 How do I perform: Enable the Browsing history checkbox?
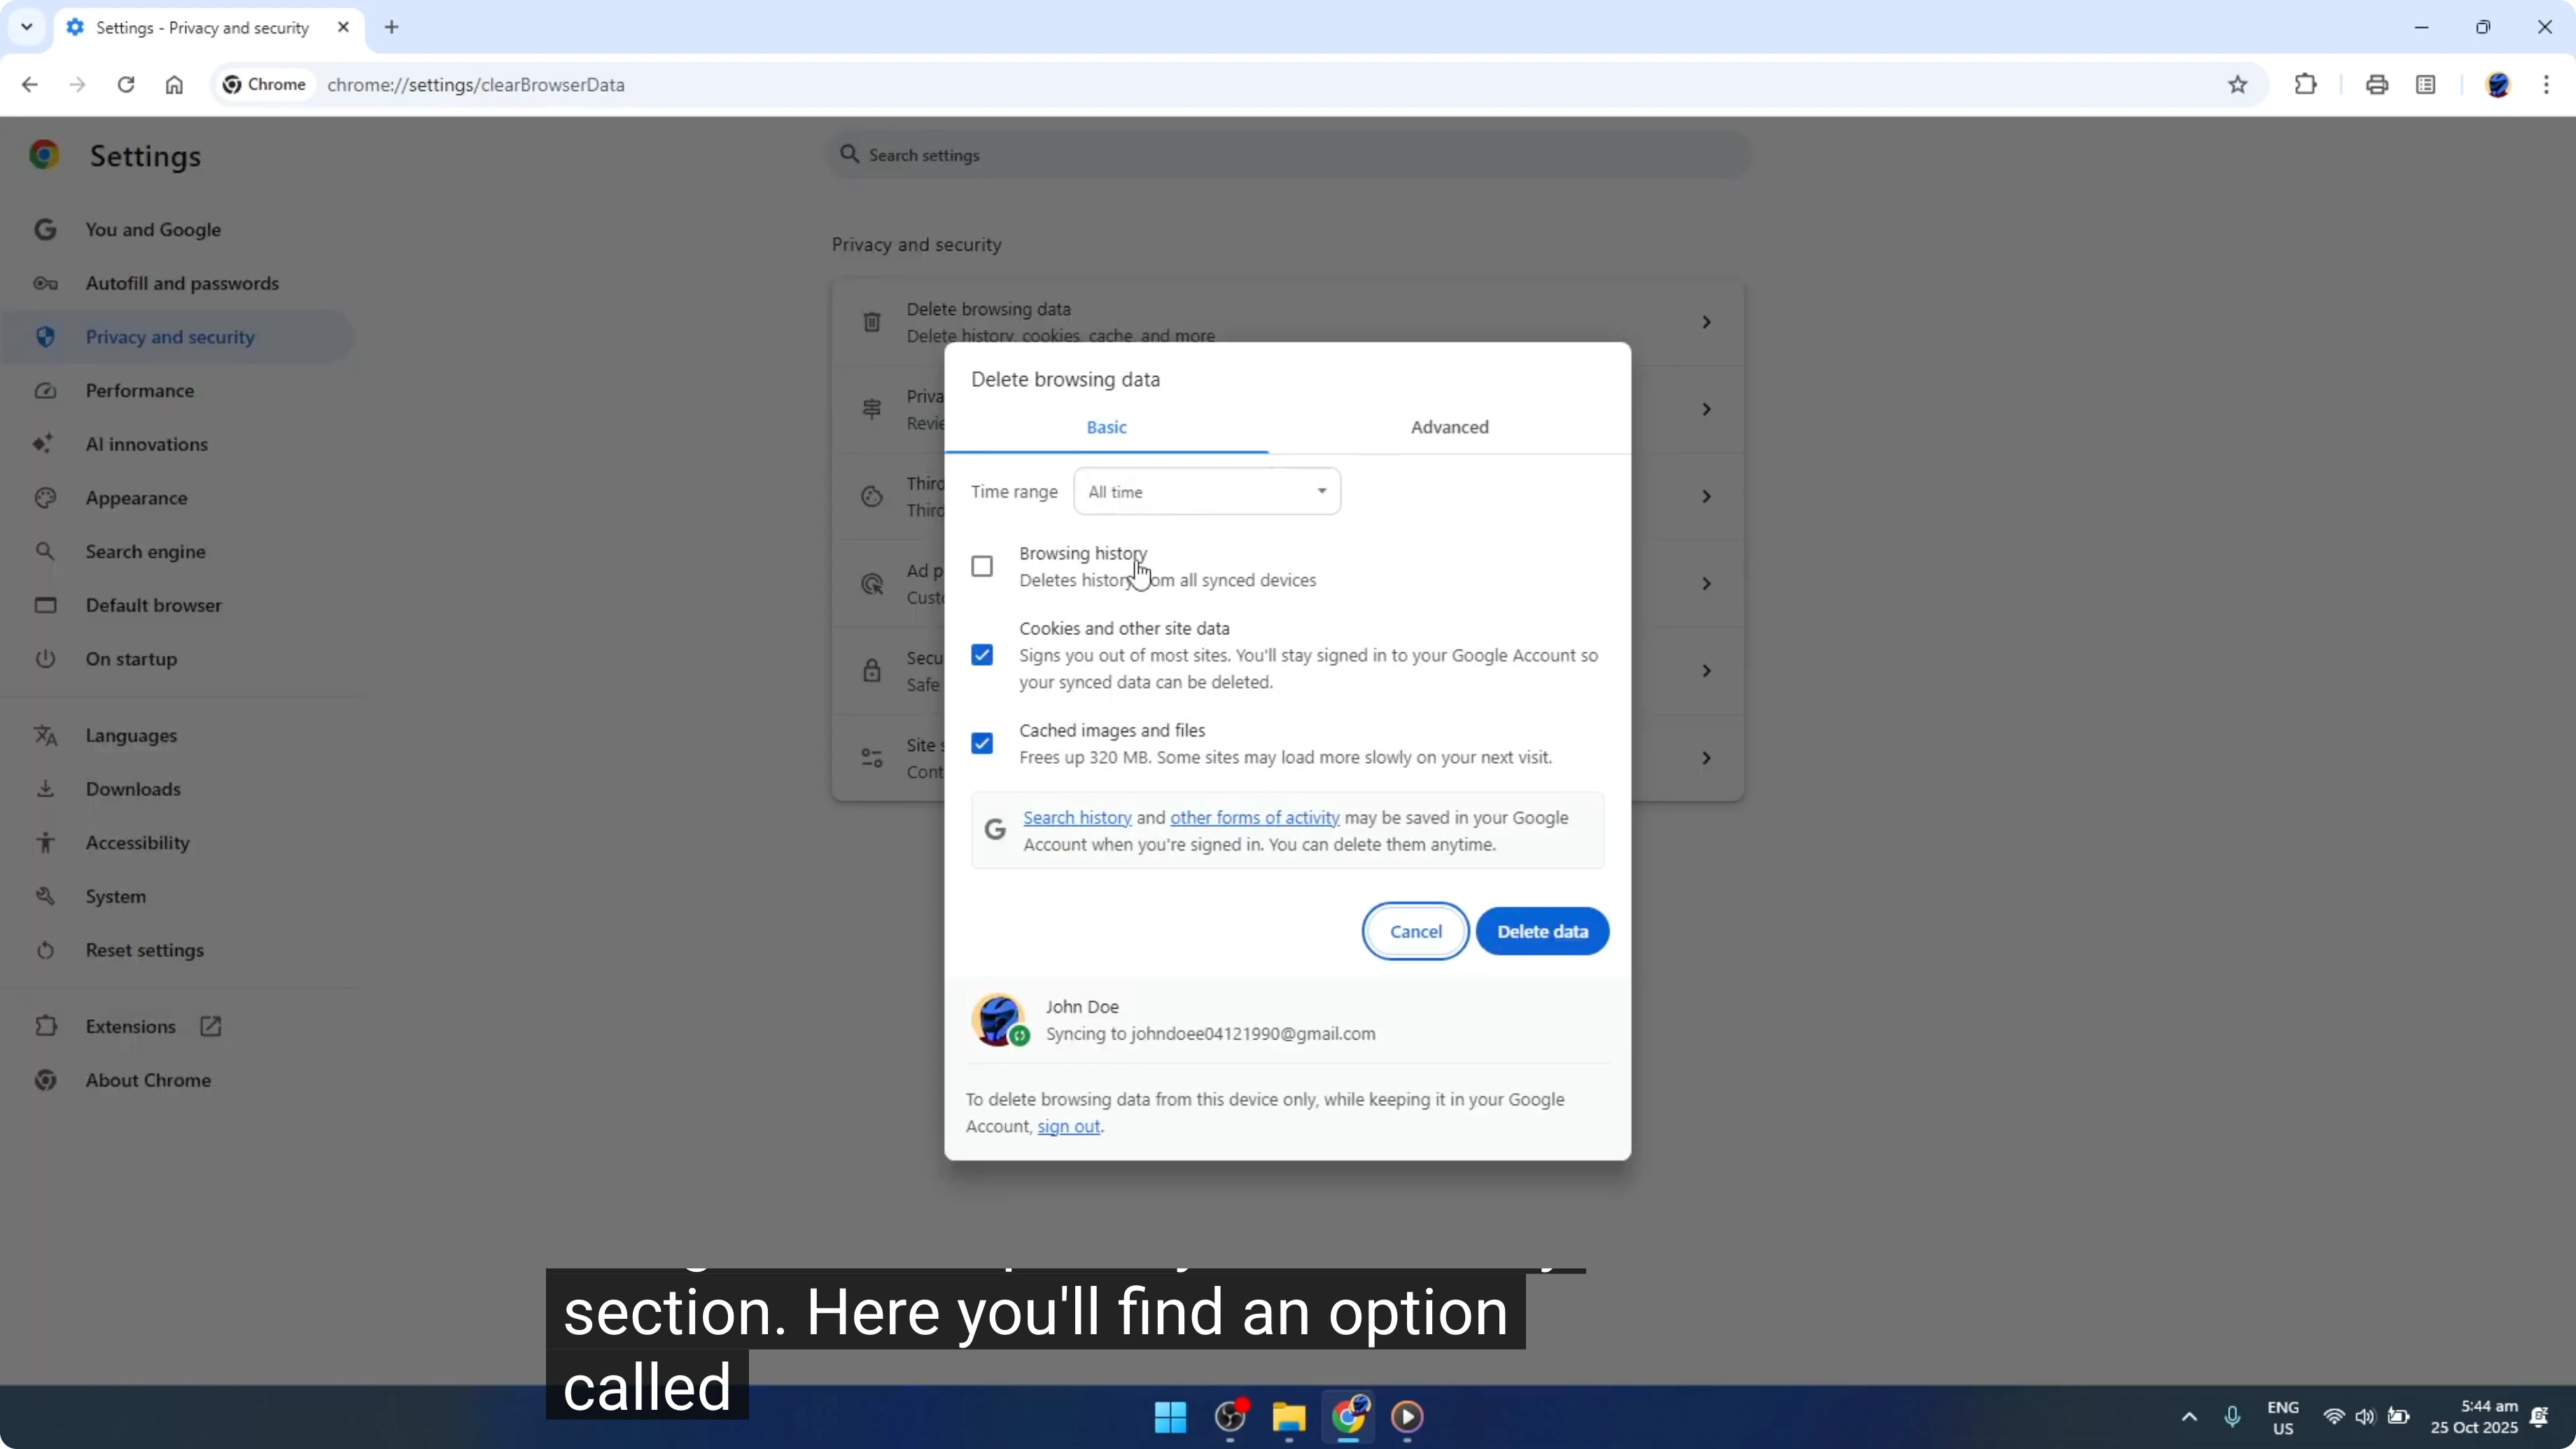tap(982, 565)
